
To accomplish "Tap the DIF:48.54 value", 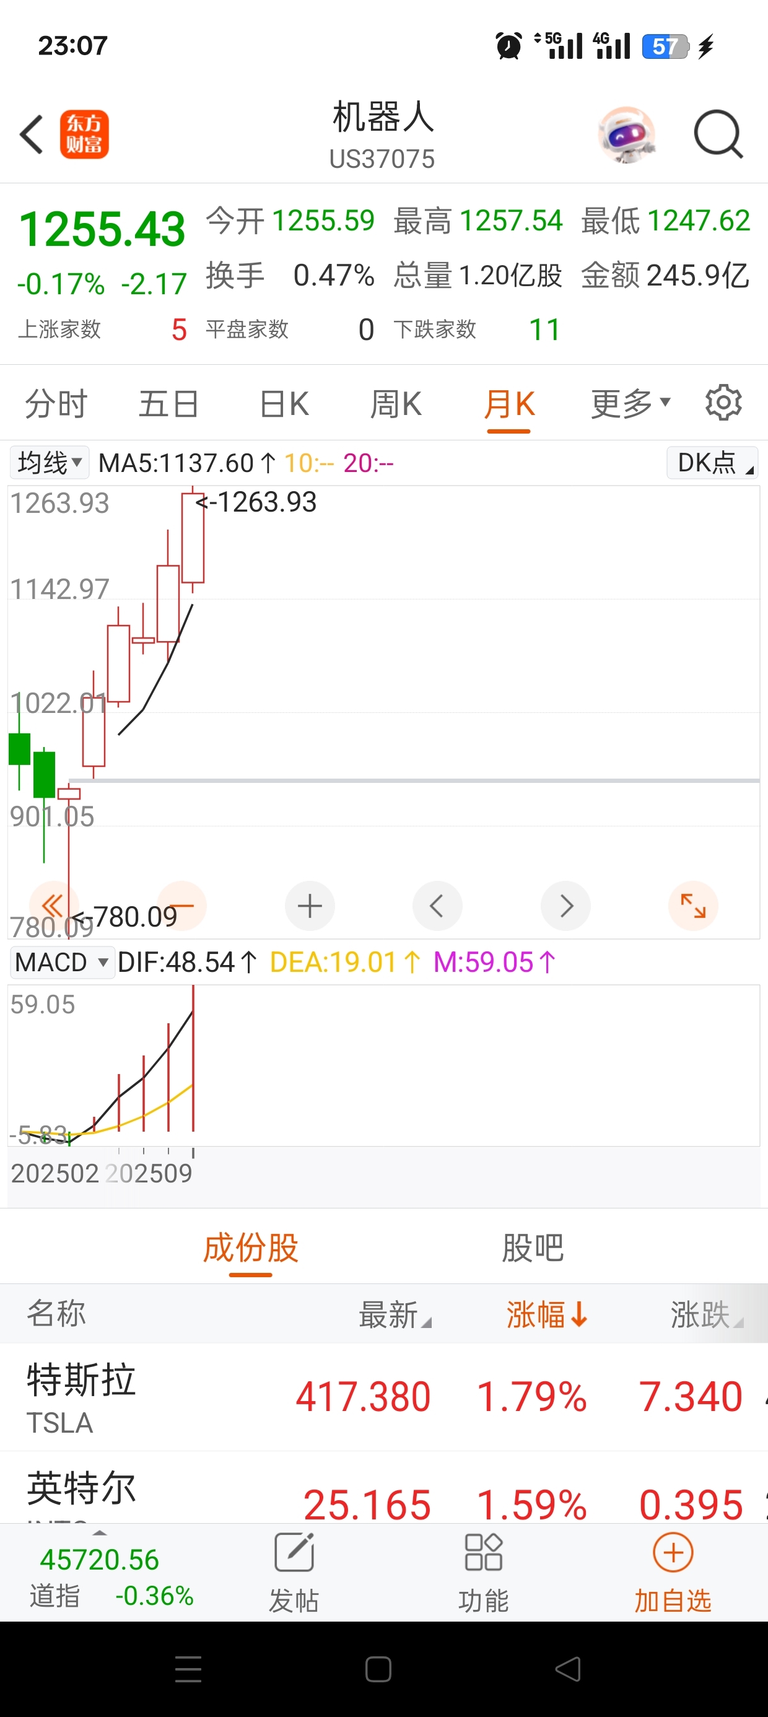I will pos(187,963).
